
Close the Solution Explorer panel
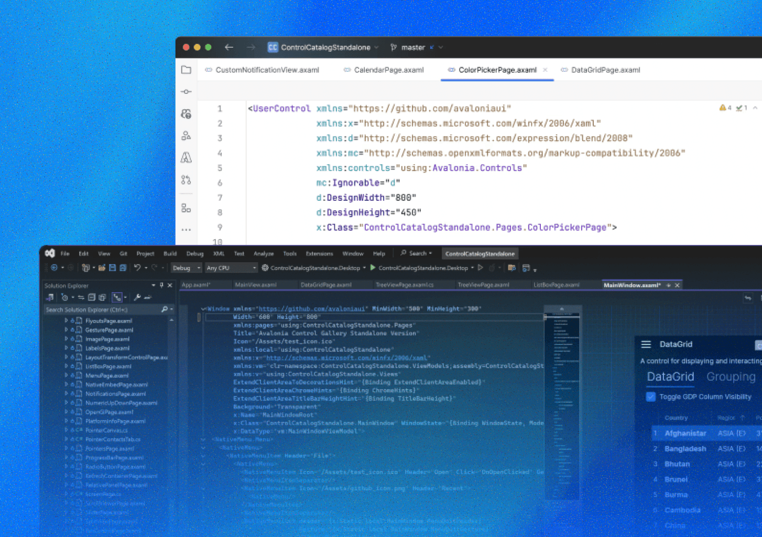(x=170, y=285)
